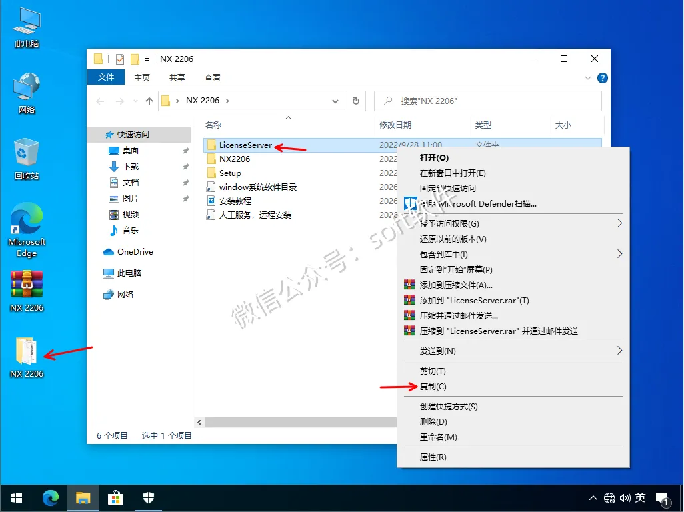The height and width of the screenshot is (512, 684).
Task: Refresh the NX 2206 folder view
Action: (355, 101)
